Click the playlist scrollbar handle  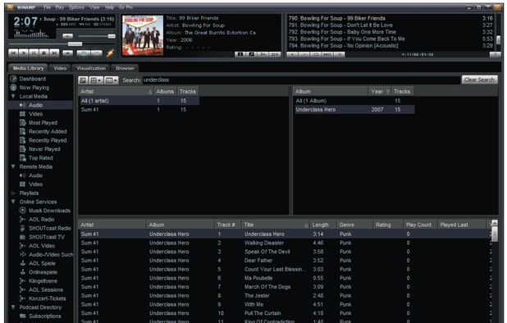[498, 39]
